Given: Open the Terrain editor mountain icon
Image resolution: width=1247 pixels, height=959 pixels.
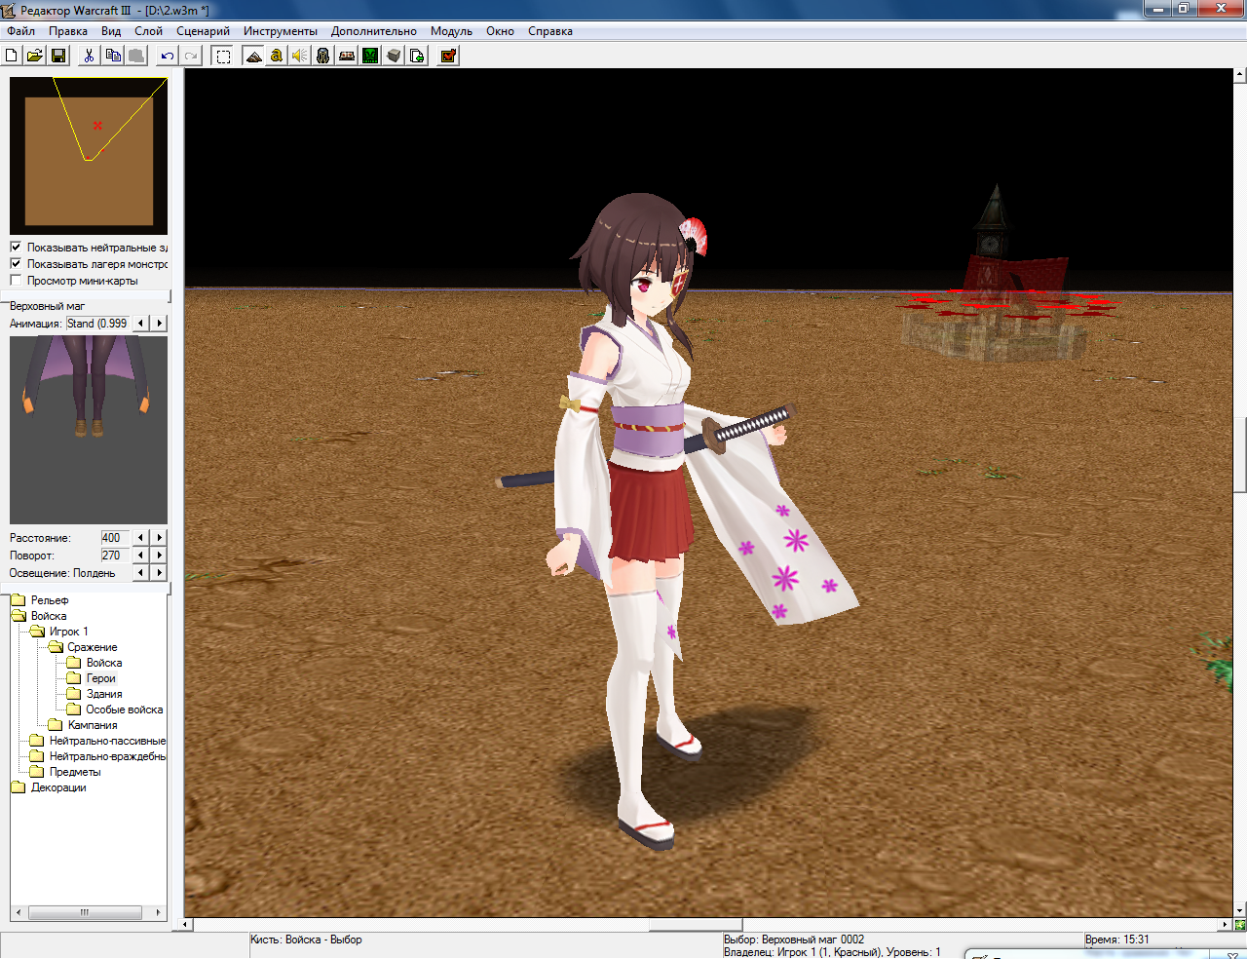Looking at the screenshot, I should coord(253,56).
